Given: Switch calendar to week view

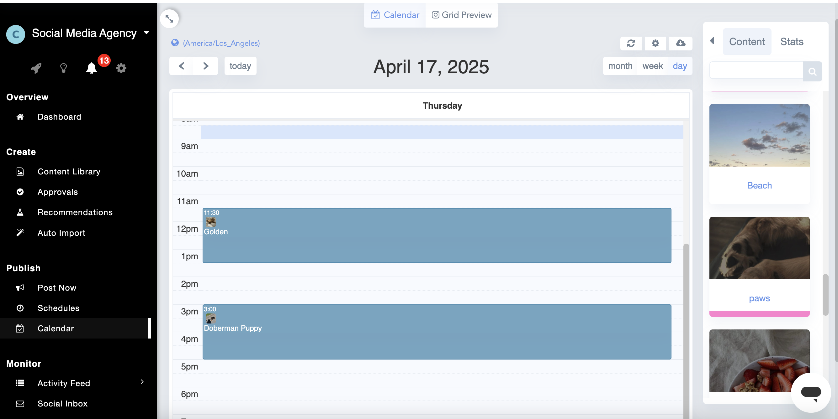Looking at the screenshot, I should point(653,66).
